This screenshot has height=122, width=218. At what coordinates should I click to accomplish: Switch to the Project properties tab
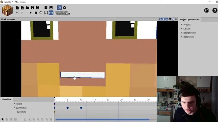click(189, 20)
